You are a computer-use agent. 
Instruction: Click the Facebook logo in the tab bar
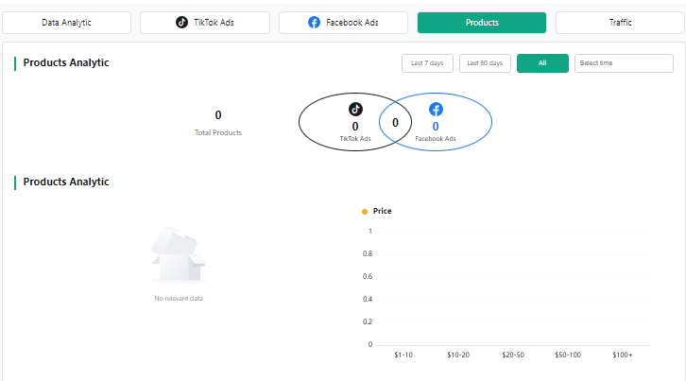(x=314, y=22)
